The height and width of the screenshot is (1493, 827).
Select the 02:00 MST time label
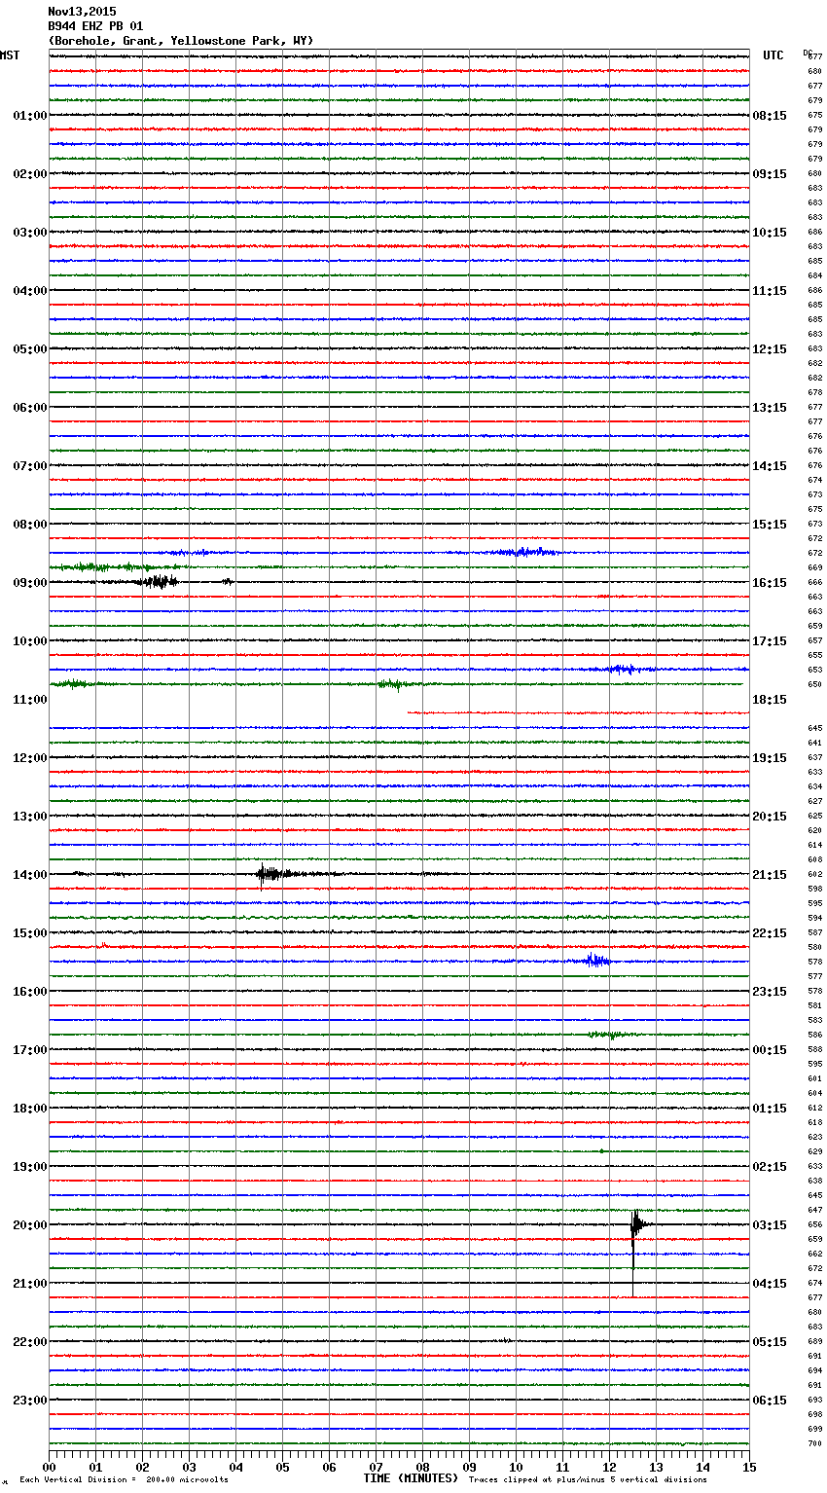pos(30,174)
